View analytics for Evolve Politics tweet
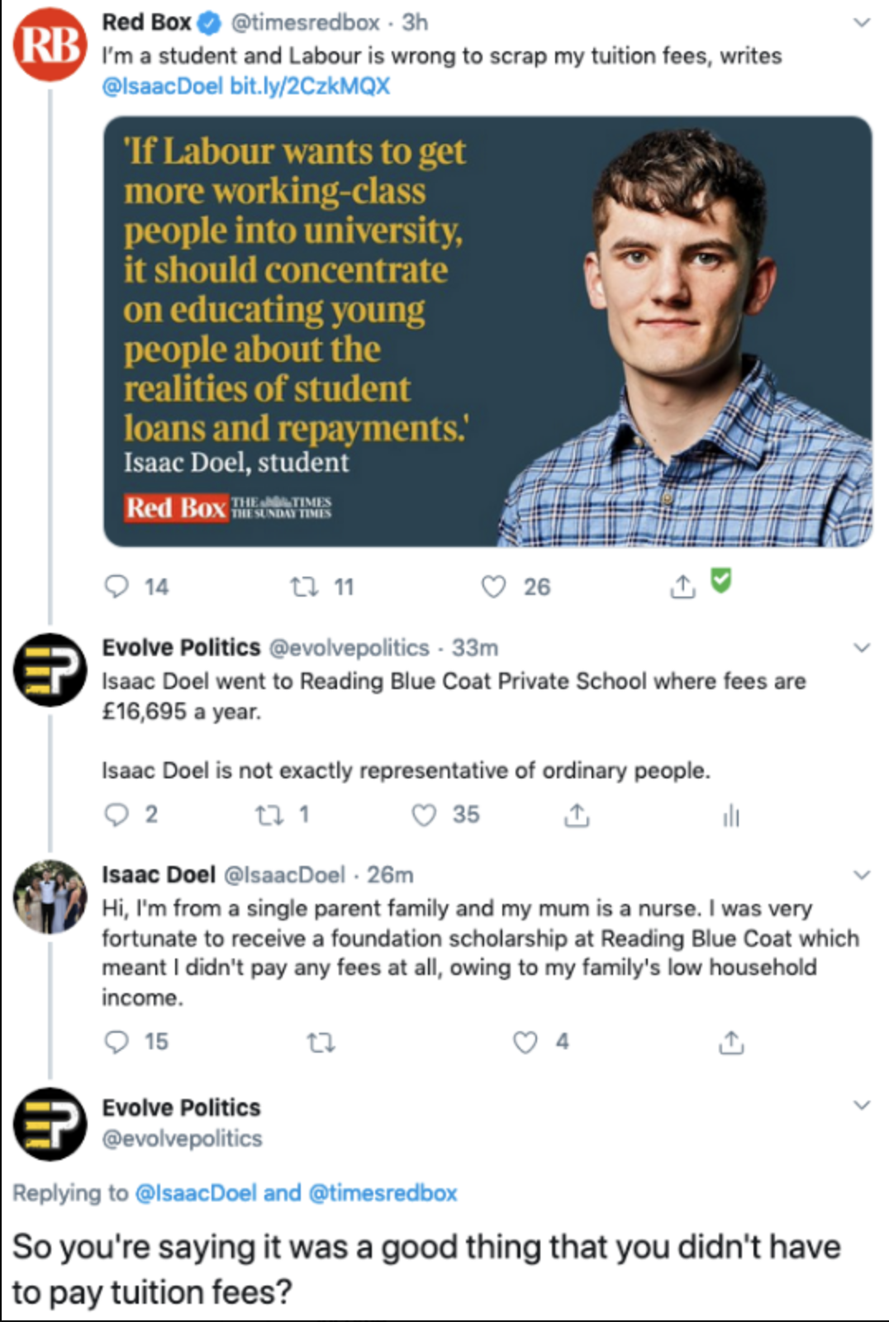 [731, 816]
